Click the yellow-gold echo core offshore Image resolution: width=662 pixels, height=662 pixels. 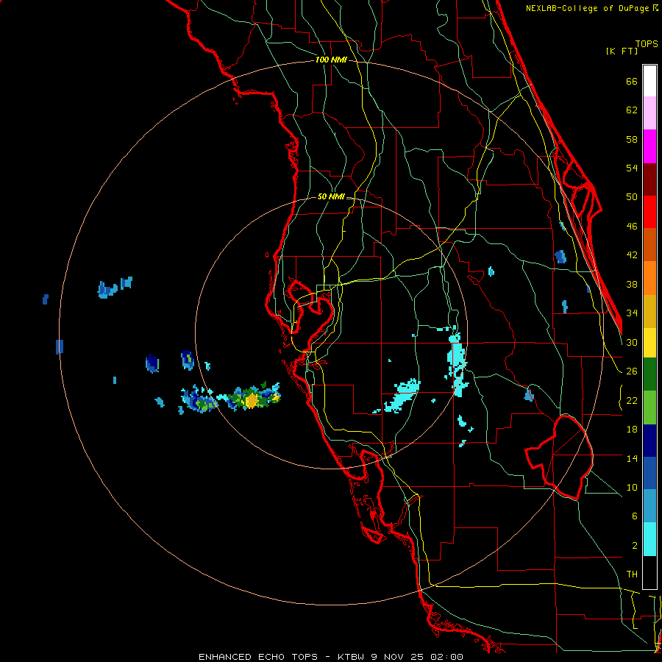(x=252, y=400)
